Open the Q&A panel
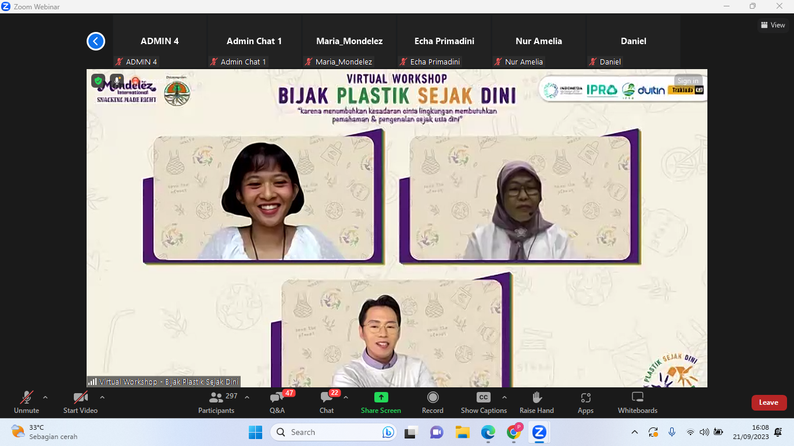The width and height of the screenshot is (794, 446). point(277,402)
